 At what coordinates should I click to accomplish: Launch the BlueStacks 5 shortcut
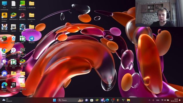pyautogui.click(x=22, y=63)
